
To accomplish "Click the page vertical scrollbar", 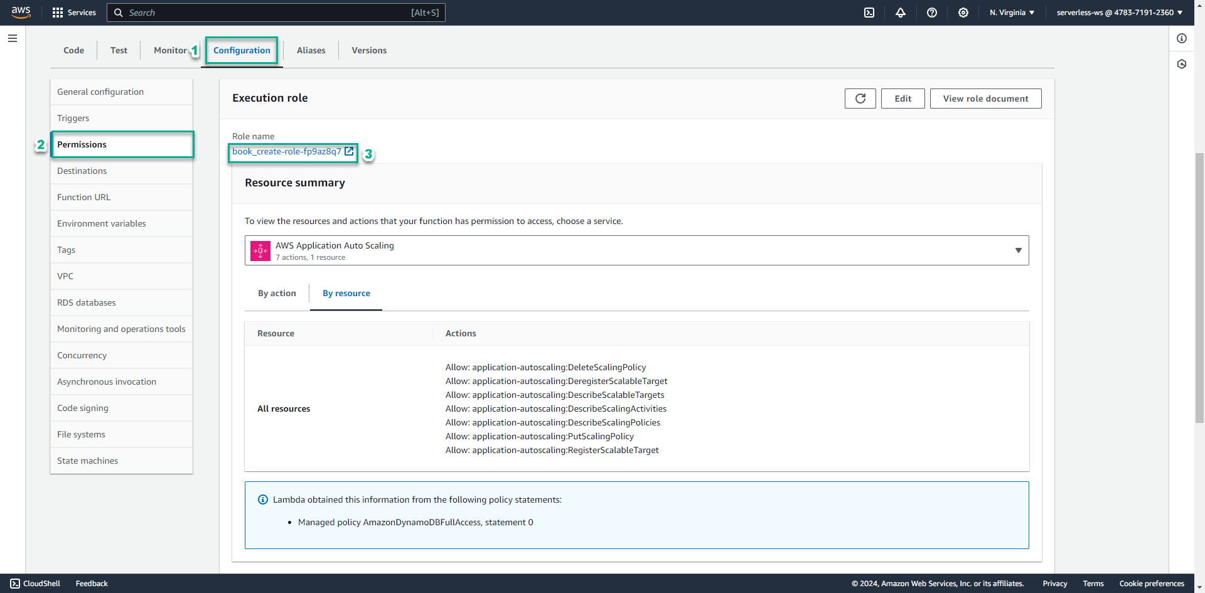I will pyautogui.click(x=1199, y=289).
